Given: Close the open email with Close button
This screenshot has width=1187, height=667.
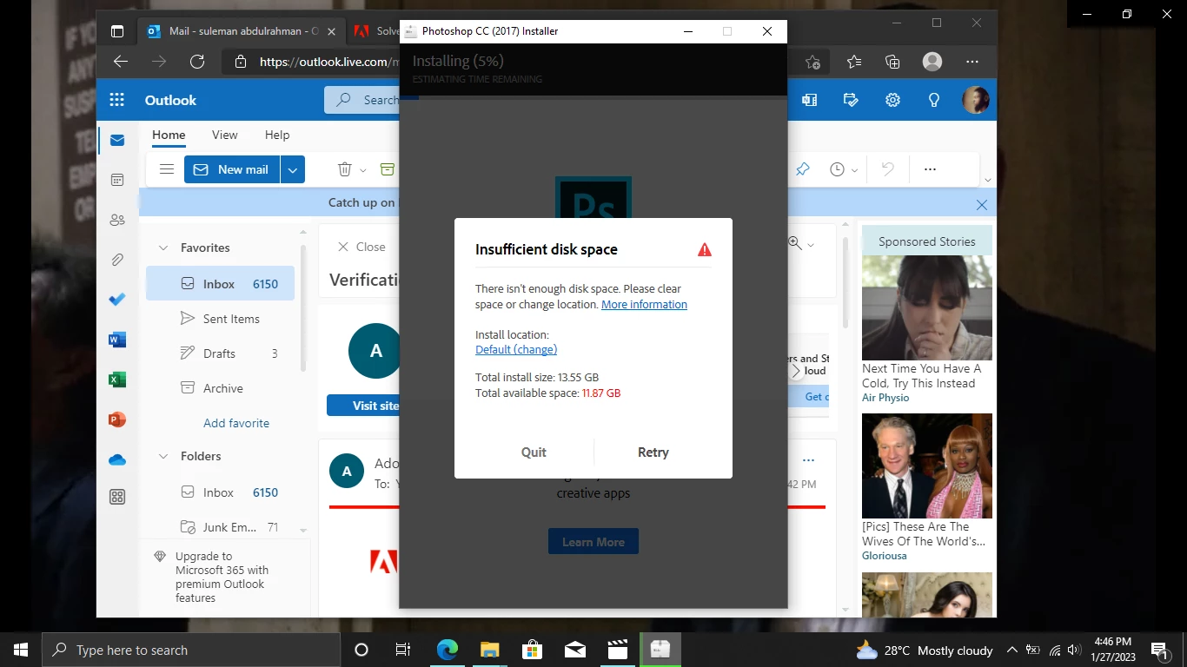Looking at the screenshot, I should [x=361, y=247].
